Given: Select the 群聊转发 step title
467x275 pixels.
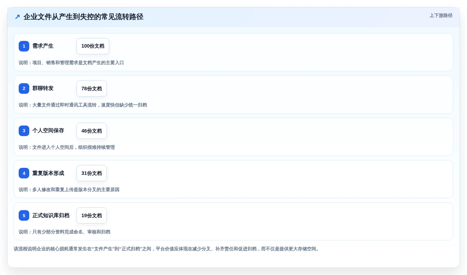Looking at the screenshot, I should (x=43, y=88).
